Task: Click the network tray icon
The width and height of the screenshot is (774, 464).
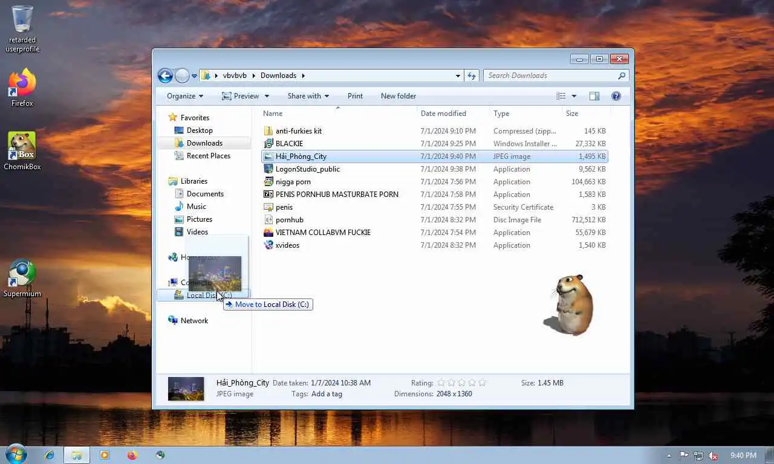Action: (698, 456)
